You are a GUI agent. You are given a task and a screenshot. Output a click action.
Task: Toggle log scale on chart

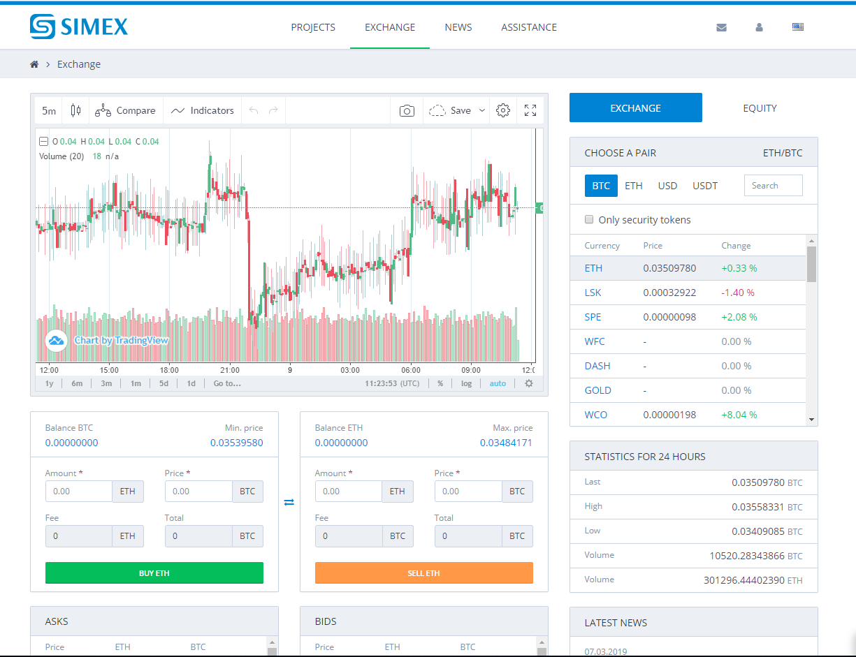pos(466,383)
